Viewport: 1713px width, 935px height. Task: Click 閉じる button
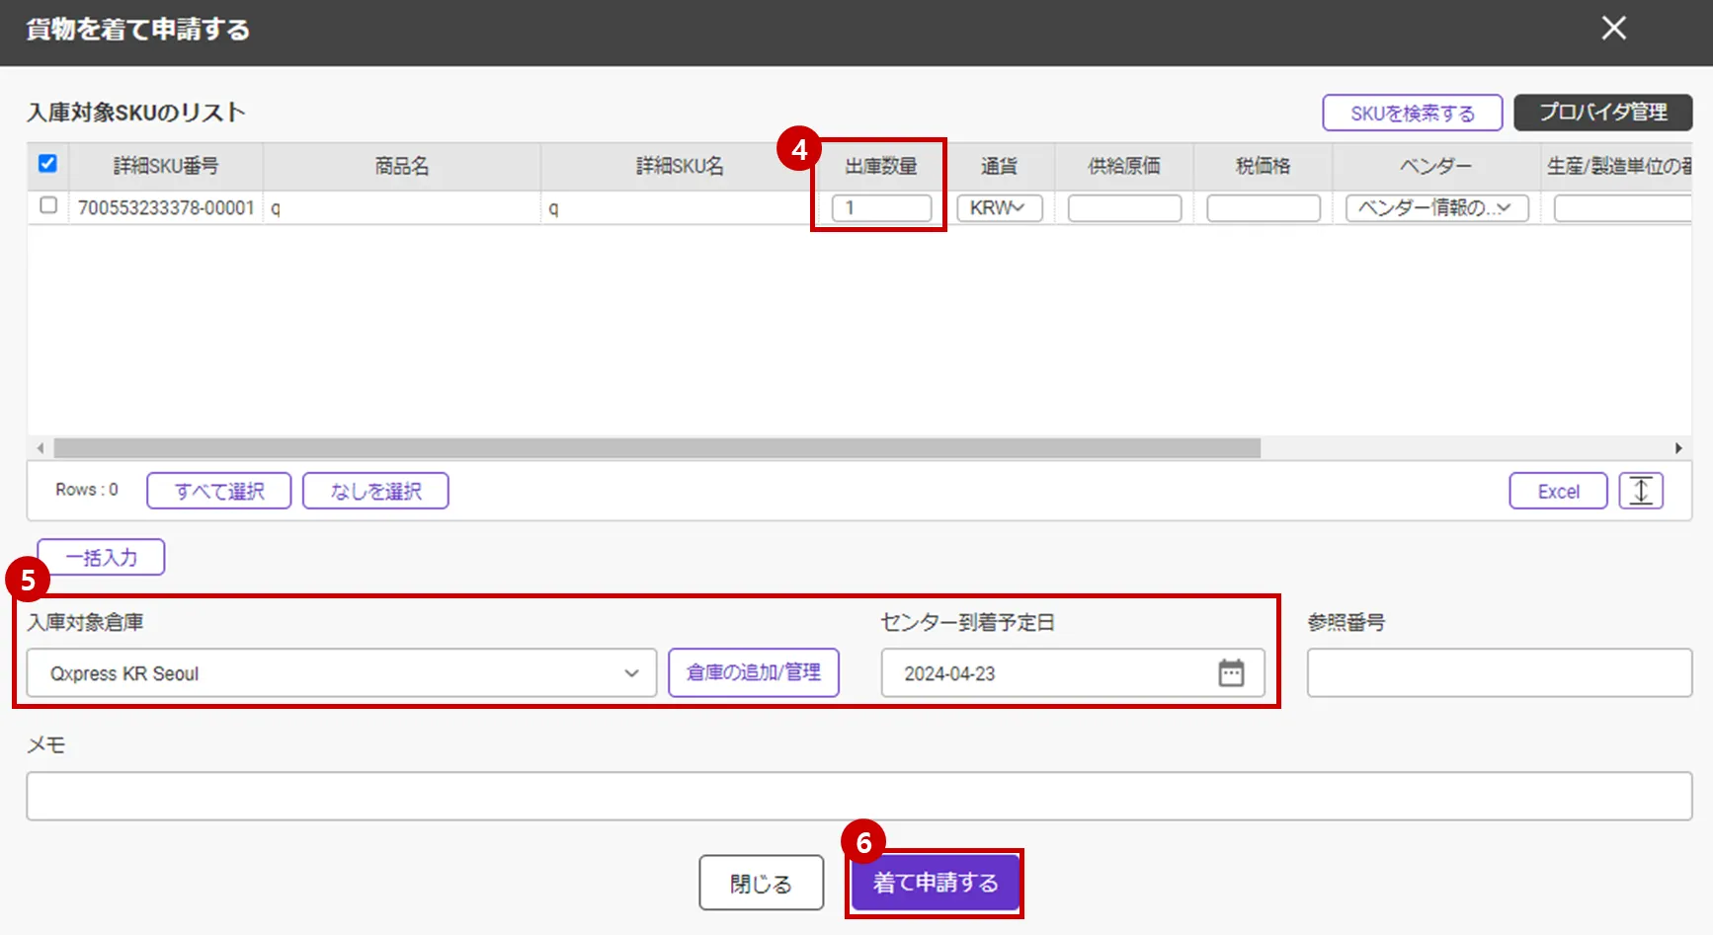point(761,883)
